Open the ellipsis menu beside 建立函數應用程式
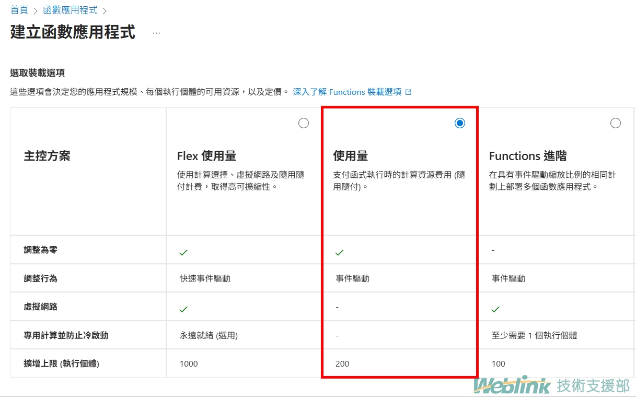 click(x=156, y=32)
